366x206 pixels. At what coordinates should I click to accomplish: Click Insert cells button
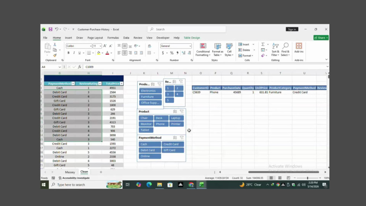click(244, 44)
